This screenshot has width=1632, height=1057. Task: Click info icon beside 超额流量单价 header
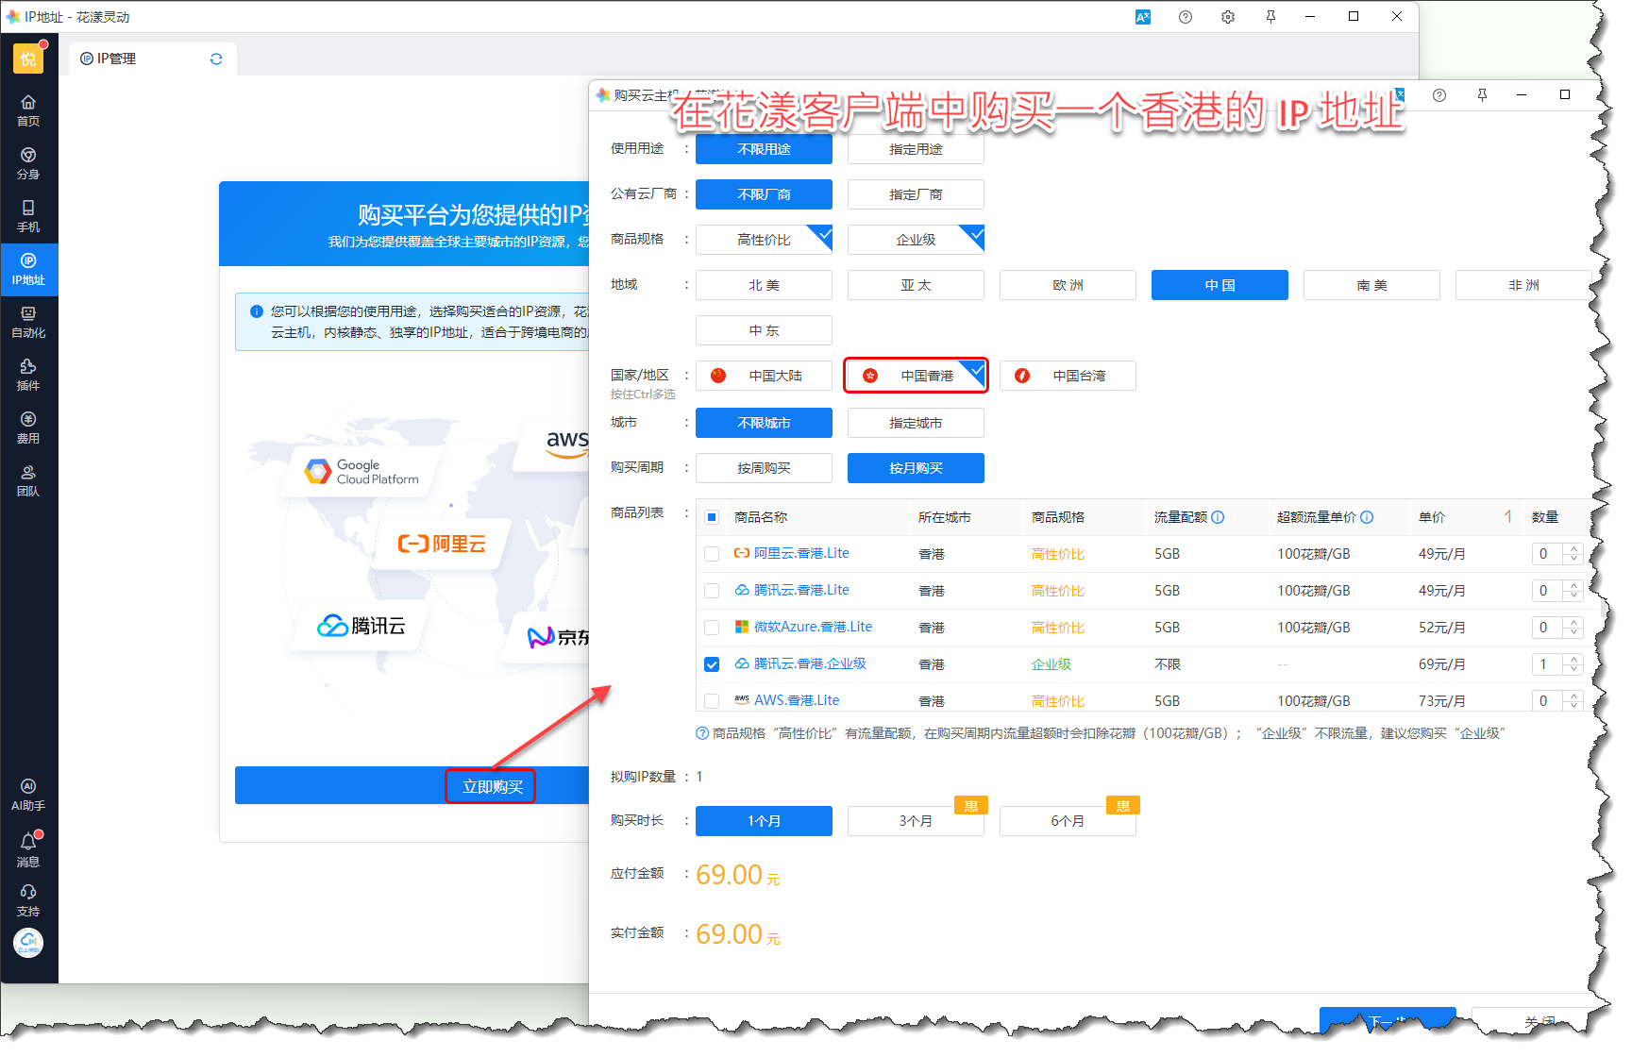(x=1367, y=517)
